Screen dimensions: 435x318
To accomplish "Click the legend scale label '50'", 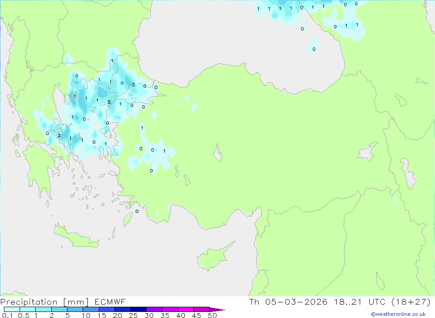I will 212,315.
